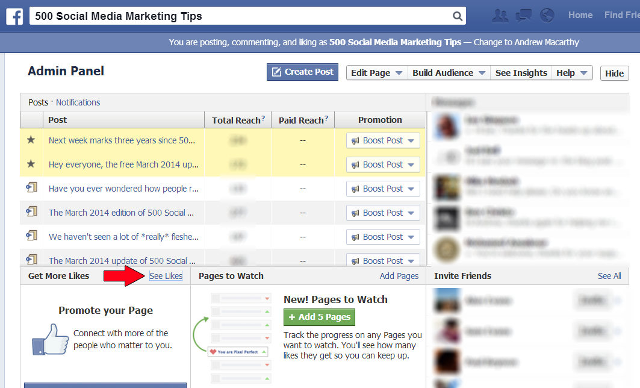Open the globe notifications icon
This screenshot has width=640, height=388.
point(547,16)
